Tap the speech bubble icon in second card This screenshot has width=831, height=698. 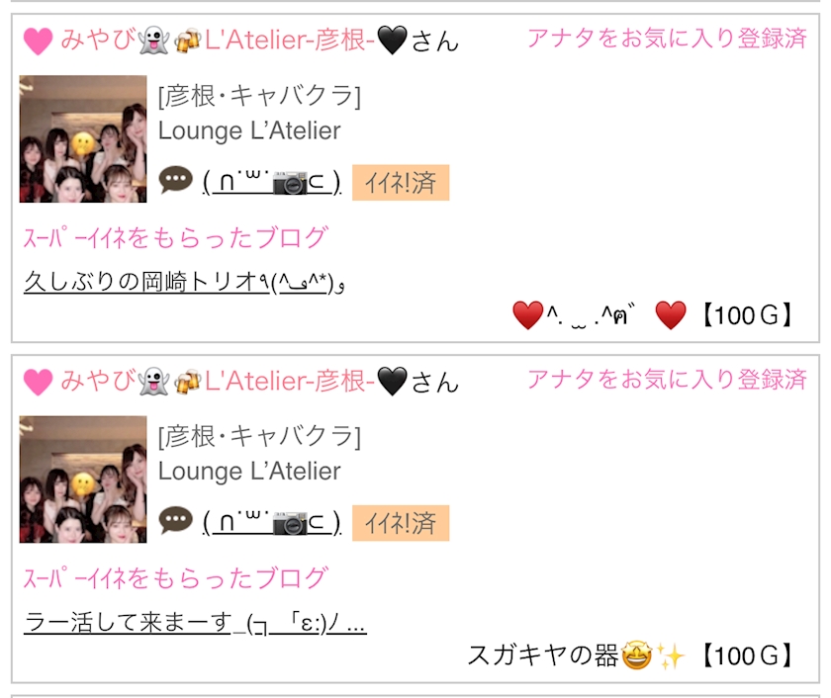pyautogui.click(x=175, y=522)
